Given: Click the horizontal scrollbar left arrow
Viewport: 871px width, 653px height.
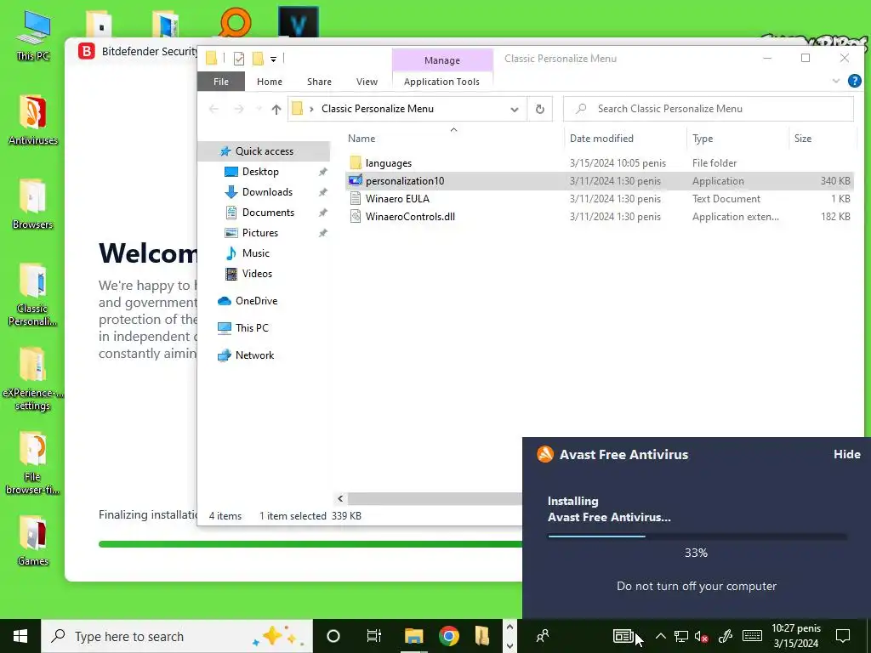Looking at the screenshot, I should pyautogui.click(x=340, y=498).
